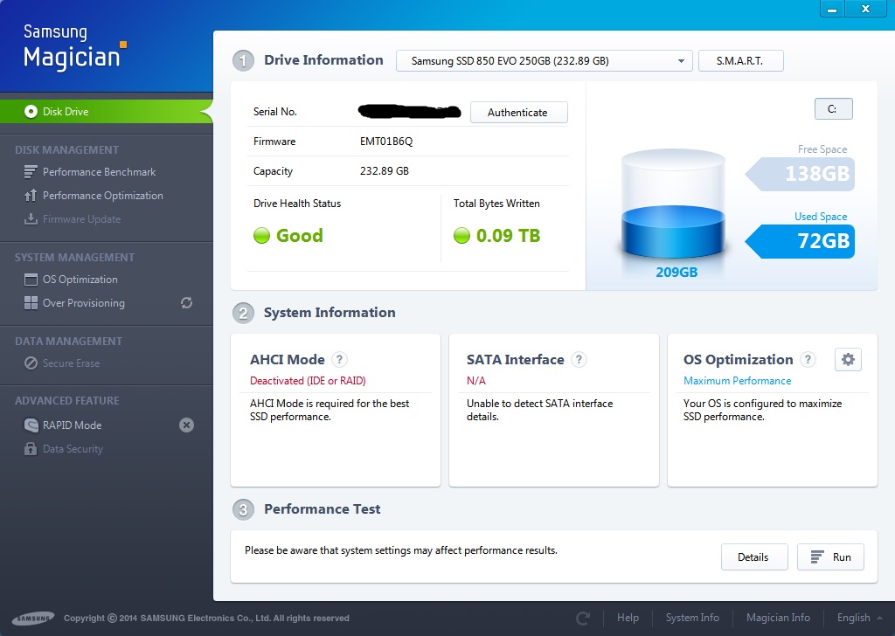Run the performance test
The image size is (895, 636).
click(830, 557)
